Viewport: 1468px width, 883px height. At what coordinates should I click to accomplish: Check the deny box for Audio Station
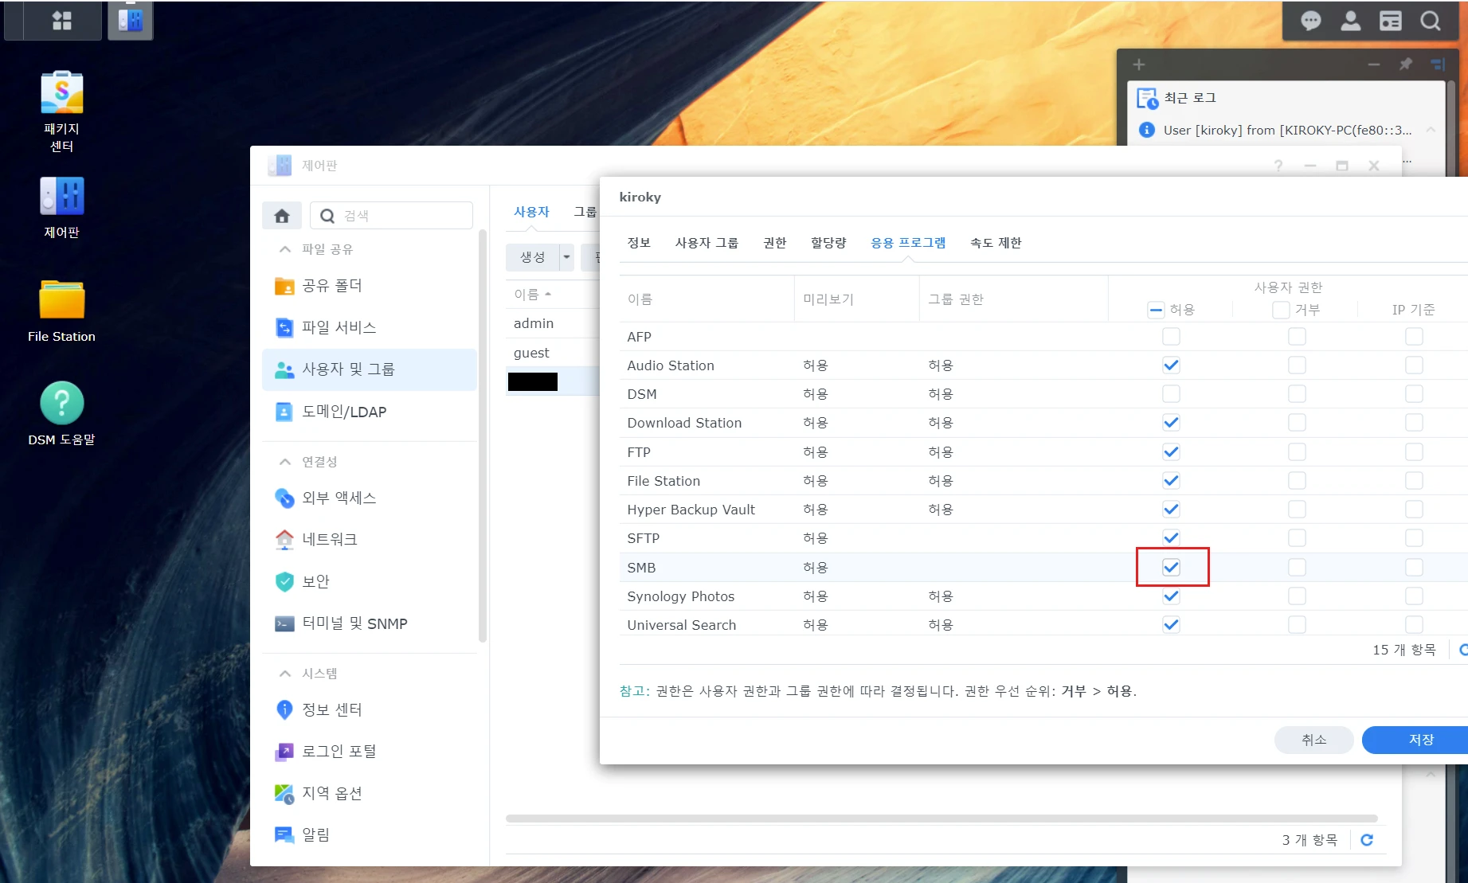click(x=1297, y=365)
